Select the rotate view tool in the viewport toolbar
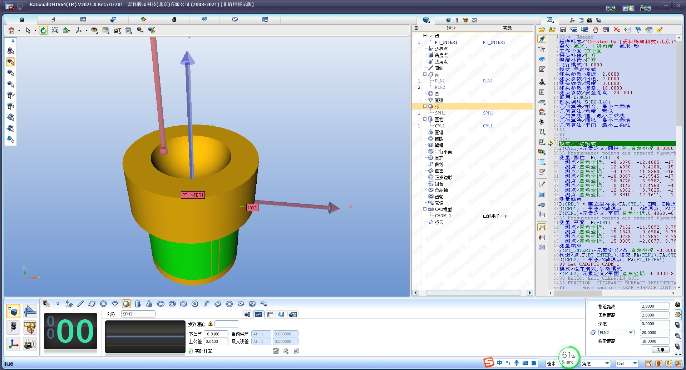Viewport: 686px width, 370px height. pyautogui.click(x=43, y=31)
